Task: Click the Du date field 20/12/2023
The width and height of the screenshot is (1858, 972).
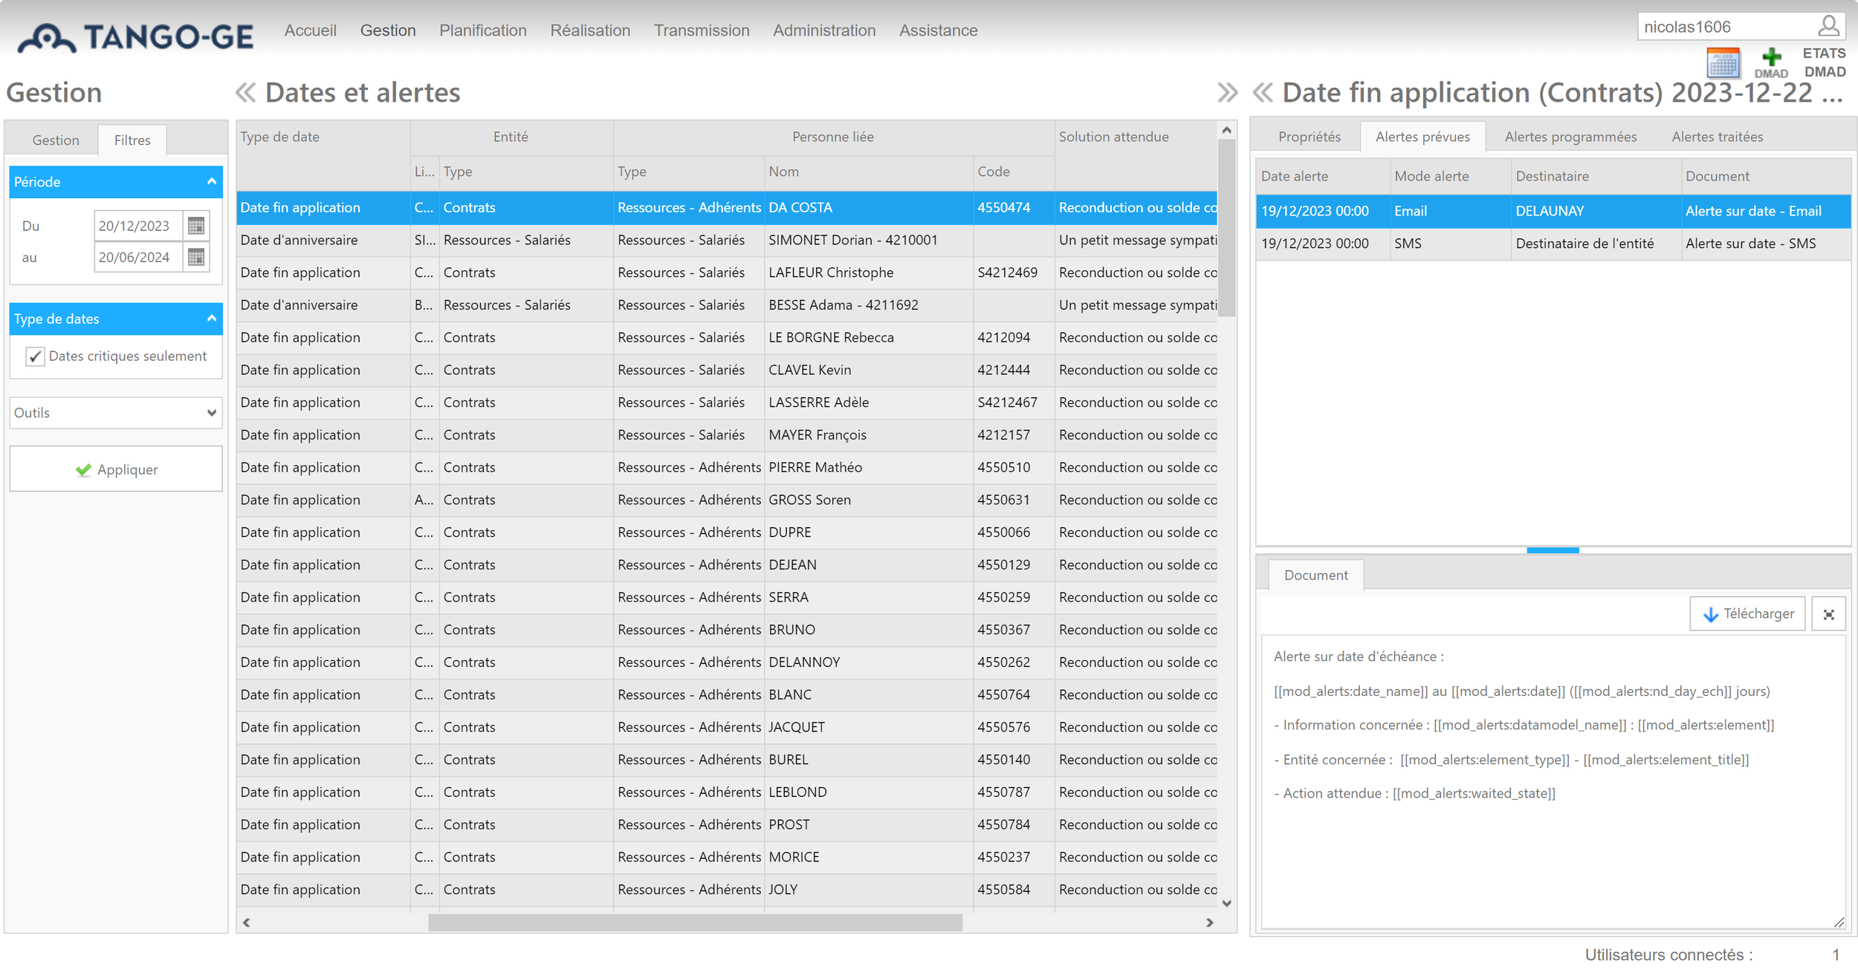Action: click(x=138, y=226)
